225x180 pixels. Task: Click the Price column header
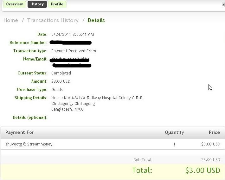(214, 132)
